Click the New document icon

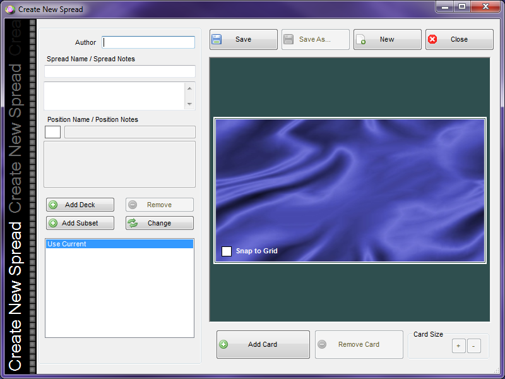[361, 39]
